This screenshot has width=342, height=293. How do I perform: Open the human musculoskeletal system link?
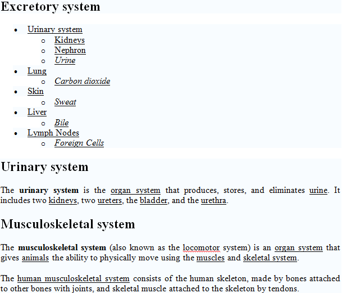click(73, 278)
